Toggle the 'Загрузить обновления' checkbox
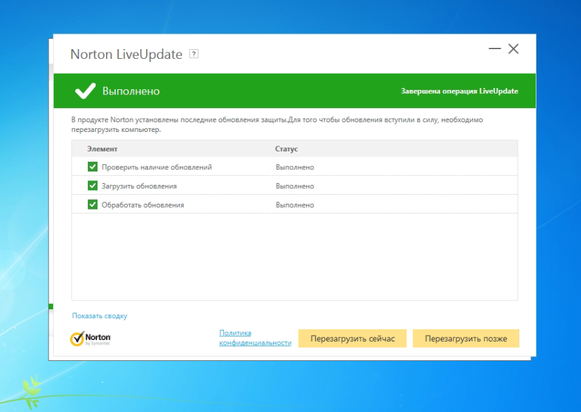 (92, 186)
